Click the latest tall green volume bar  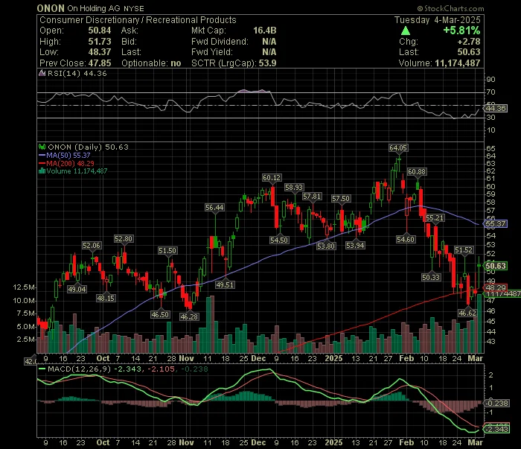(x=479, y=323)
